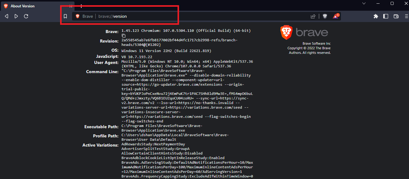Bookmark this page with the bookmark icon

coord(65,16)
